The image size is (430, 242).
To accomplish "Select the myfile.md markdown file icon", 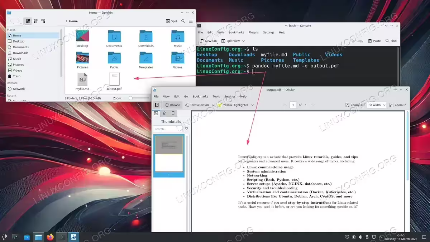I will pos(82,79).
